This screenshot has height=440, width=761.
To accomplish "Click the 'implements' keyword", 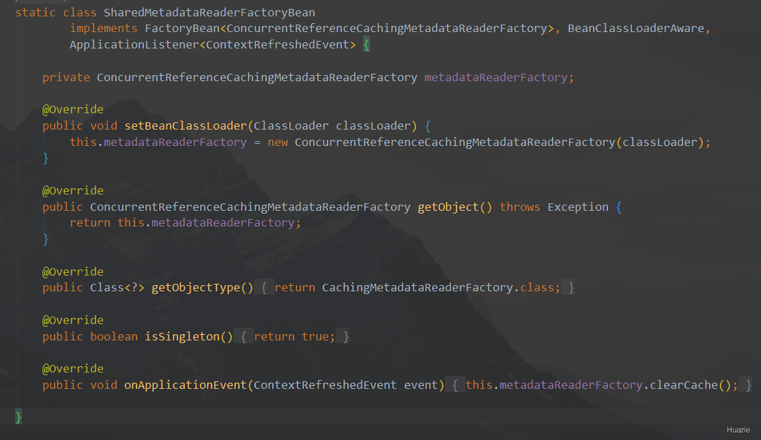I will click(x=104, y=29).
